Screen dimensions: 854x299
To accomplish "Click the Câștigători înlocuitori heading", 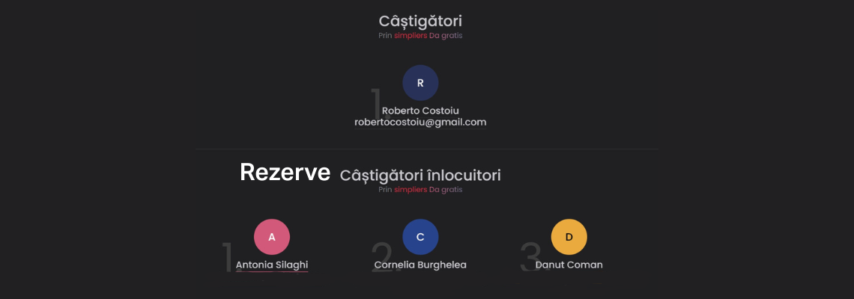I will tap(420, 176).
